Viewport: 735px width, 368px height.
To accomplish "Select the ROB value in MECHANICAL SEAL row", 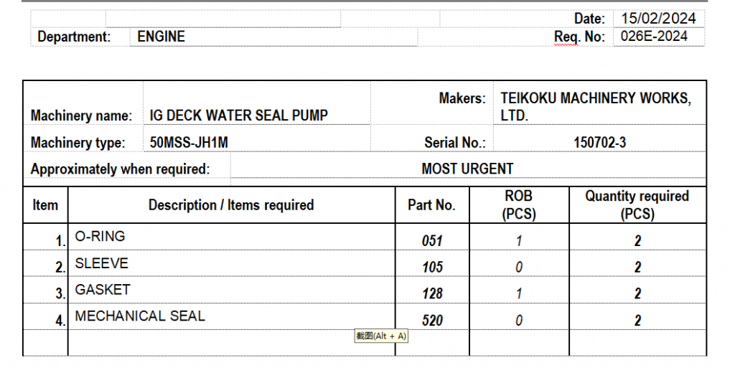I will click(519, 321).
